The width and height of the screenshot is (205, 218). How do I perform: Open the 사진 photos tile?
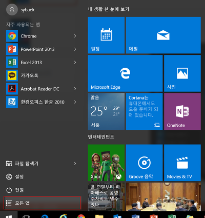point(182,73)
